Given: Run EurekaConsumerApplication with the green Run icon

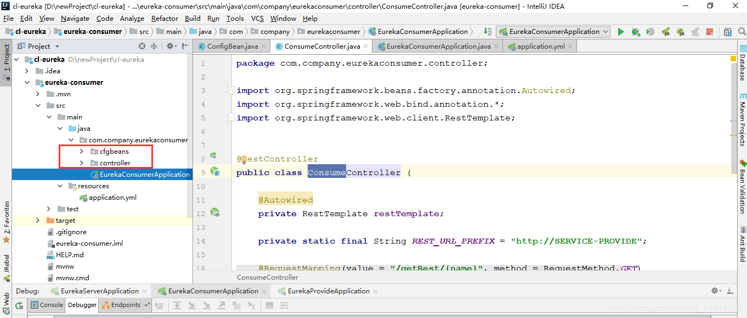Looking at the screenshot, I should [621, 32].
